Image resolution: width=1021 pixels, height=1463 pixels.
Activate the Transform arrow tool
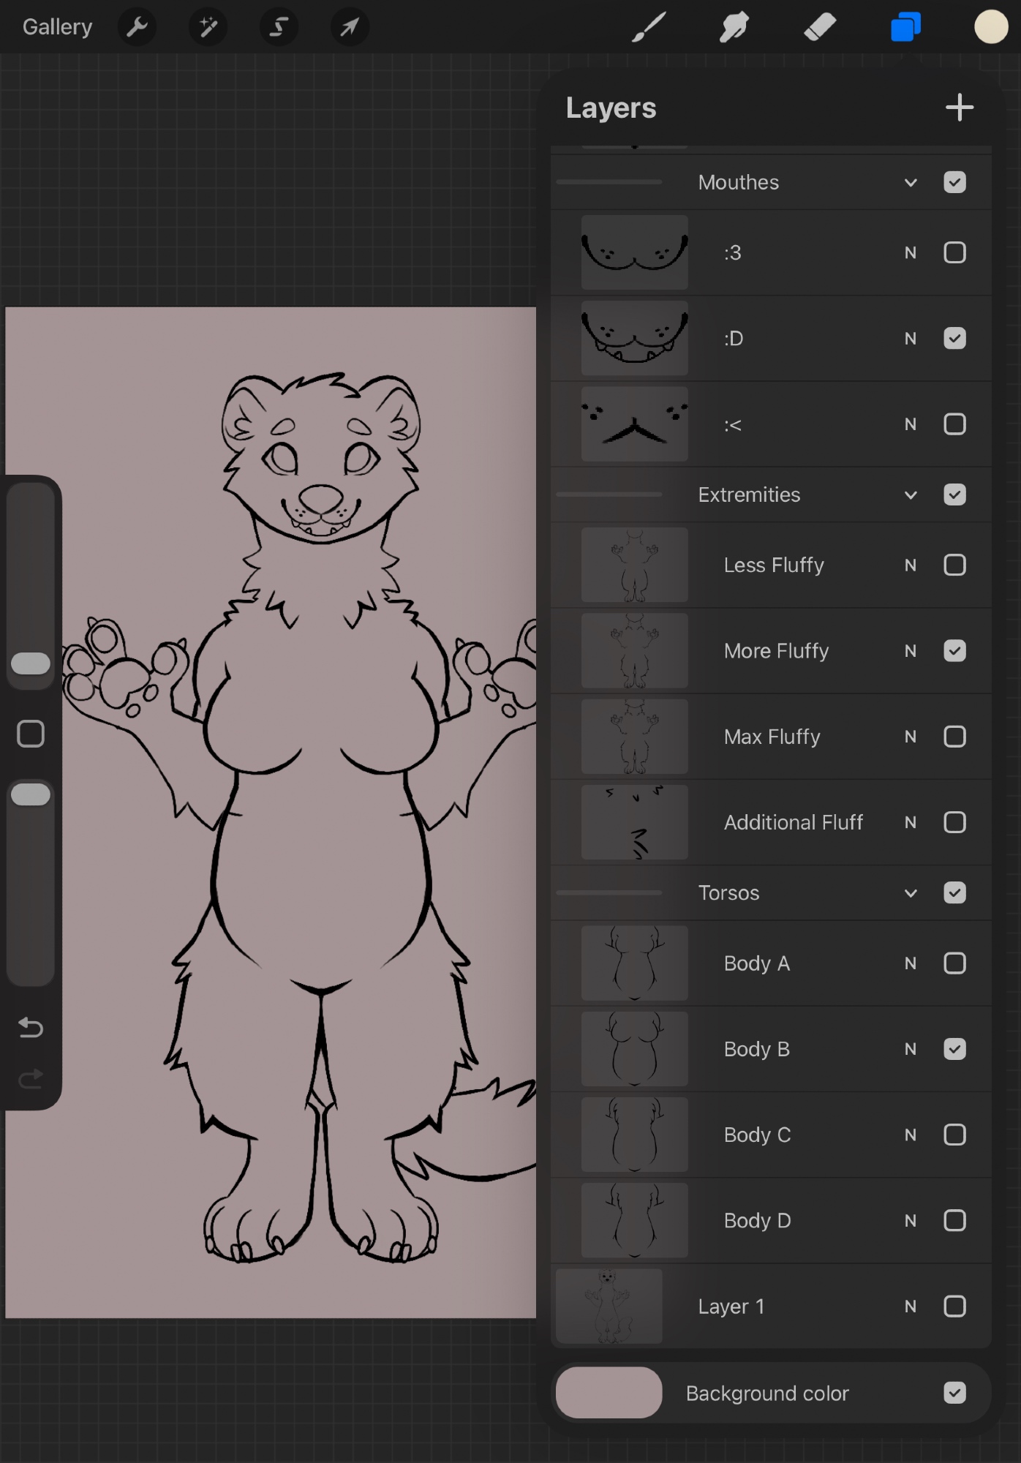(x=350, y=27)
